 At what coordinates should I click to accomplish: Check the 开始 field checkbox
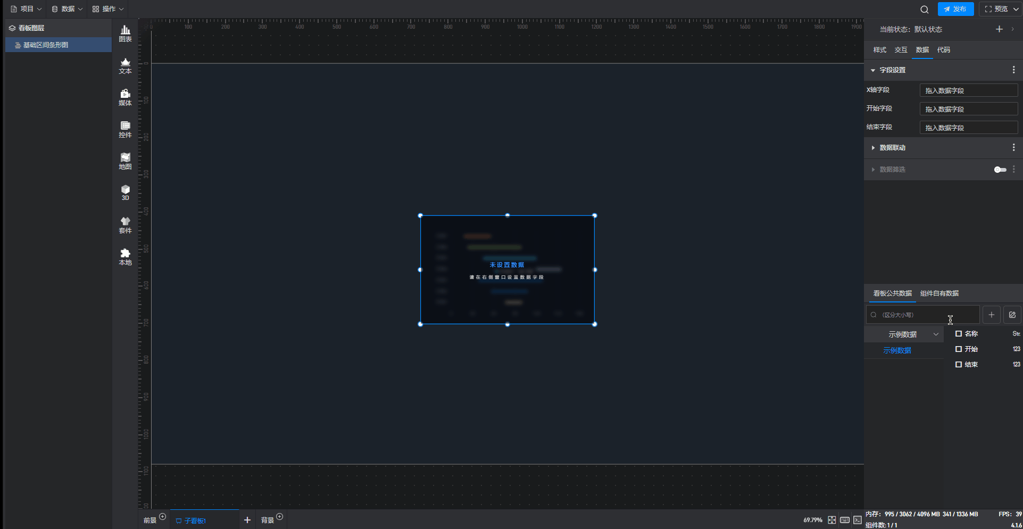tap(959, 349)
